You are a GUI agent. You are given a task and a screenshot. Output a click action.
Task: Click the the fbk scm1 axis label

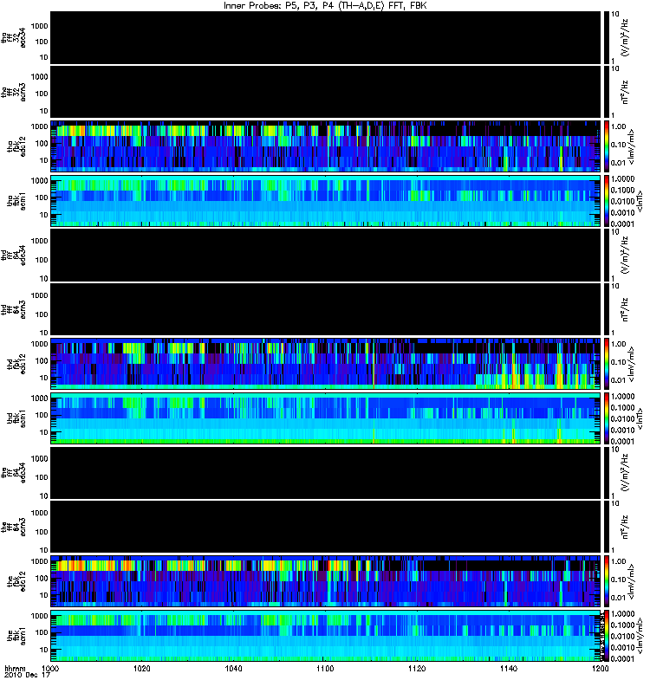coord(16,636)
